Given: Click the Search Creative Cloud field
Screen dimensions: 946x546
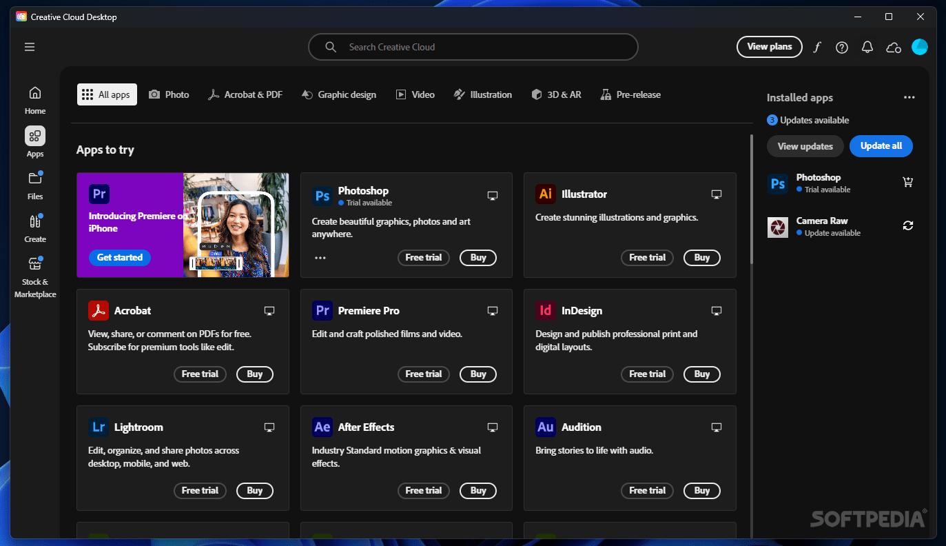Looking at the screenshot, I should pos(473,47).
